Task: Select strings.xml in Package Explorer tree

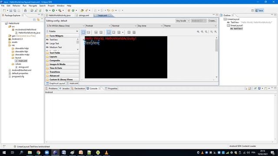Action: pos(23,67)
